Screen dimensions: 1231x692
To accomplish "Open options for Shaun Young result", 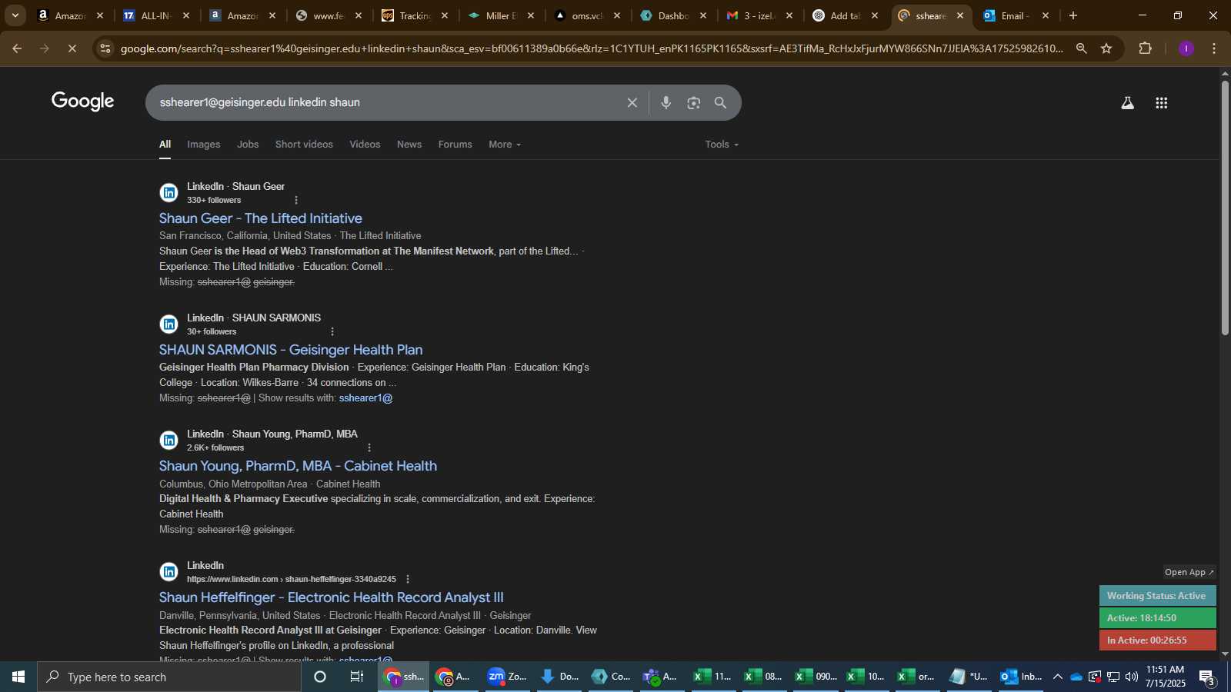I will 369,447.
